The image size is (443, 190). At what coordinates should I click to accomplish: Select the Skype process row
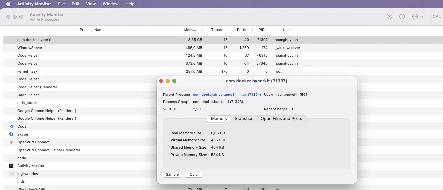pos(80,134)
